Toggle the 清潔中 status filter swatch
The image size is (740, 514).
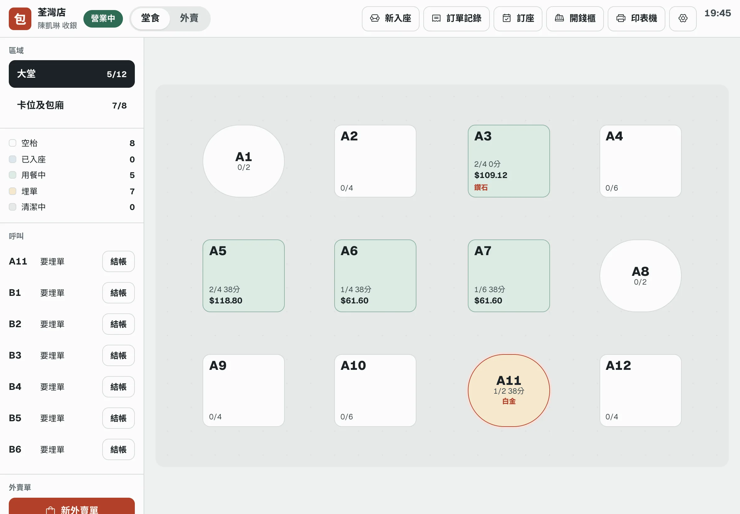tap(13, 207)
